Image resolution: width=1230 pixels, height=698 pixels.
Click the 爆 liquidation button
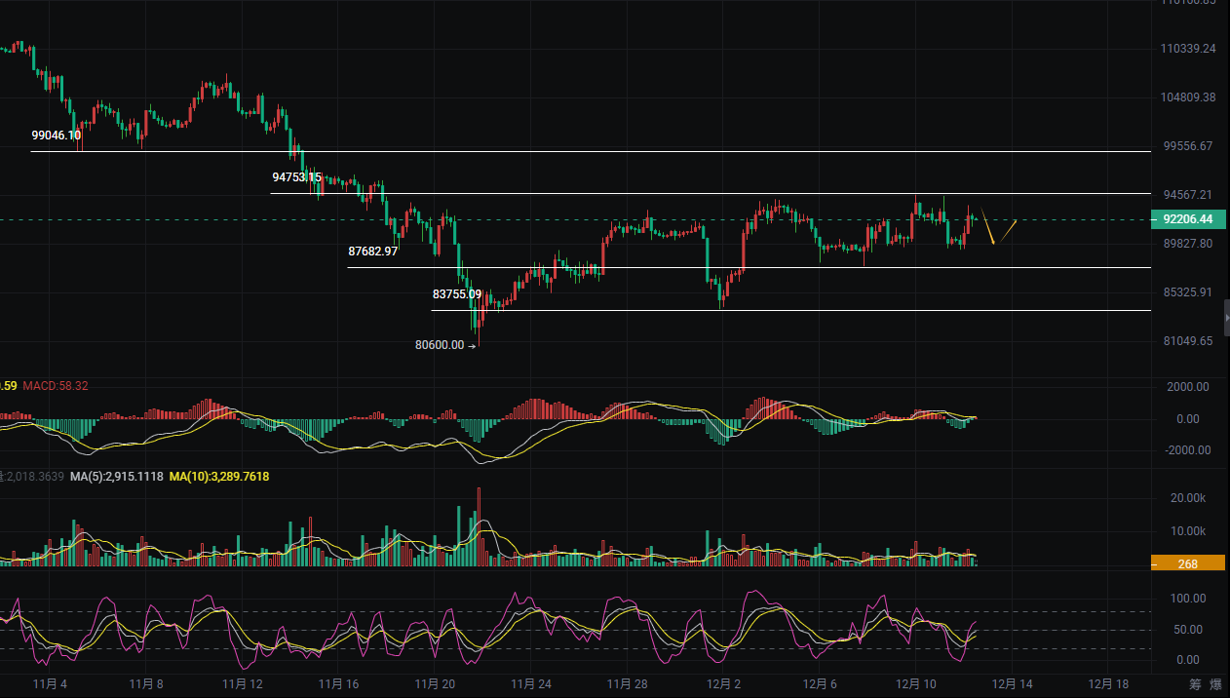[x=1214, y=685]
